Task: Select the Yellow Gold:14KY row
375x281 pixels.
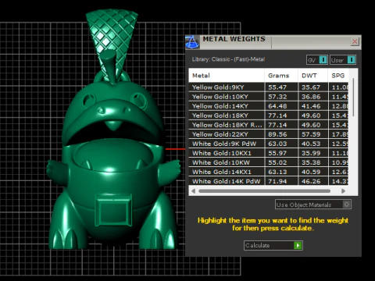Action: (x=269, y=106)
